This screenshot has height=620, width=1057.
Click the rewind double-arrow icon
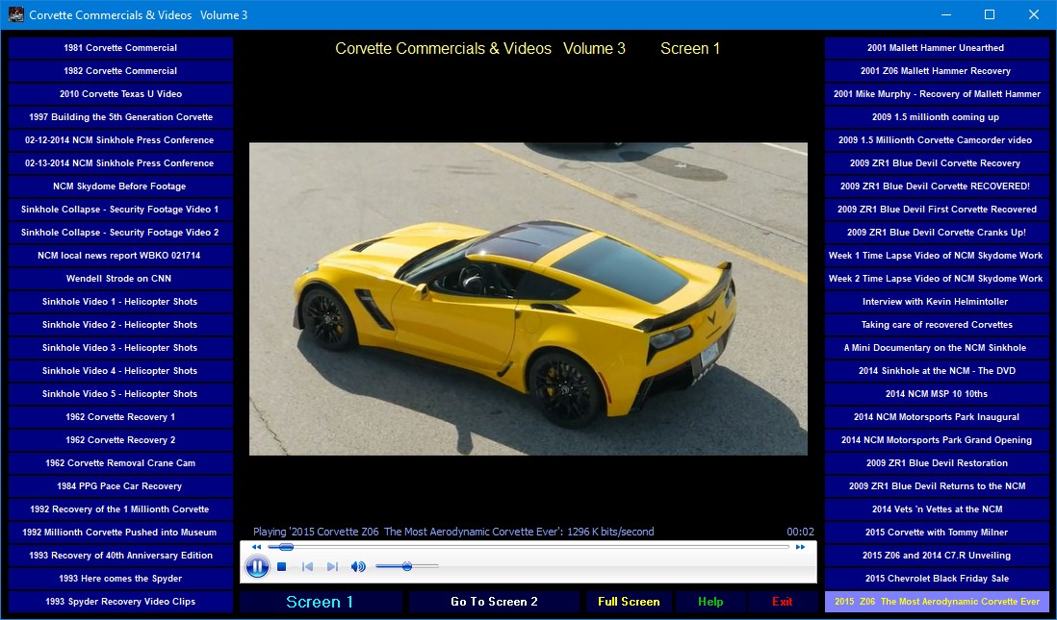point(256,547)
